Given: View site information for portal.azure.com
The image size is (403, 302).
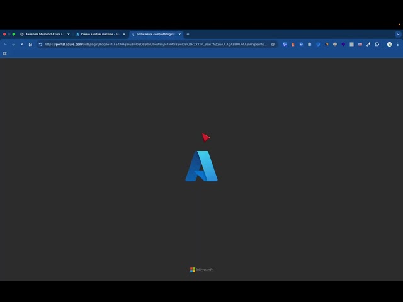Looking at the screenshot, I should click(40, 45).
